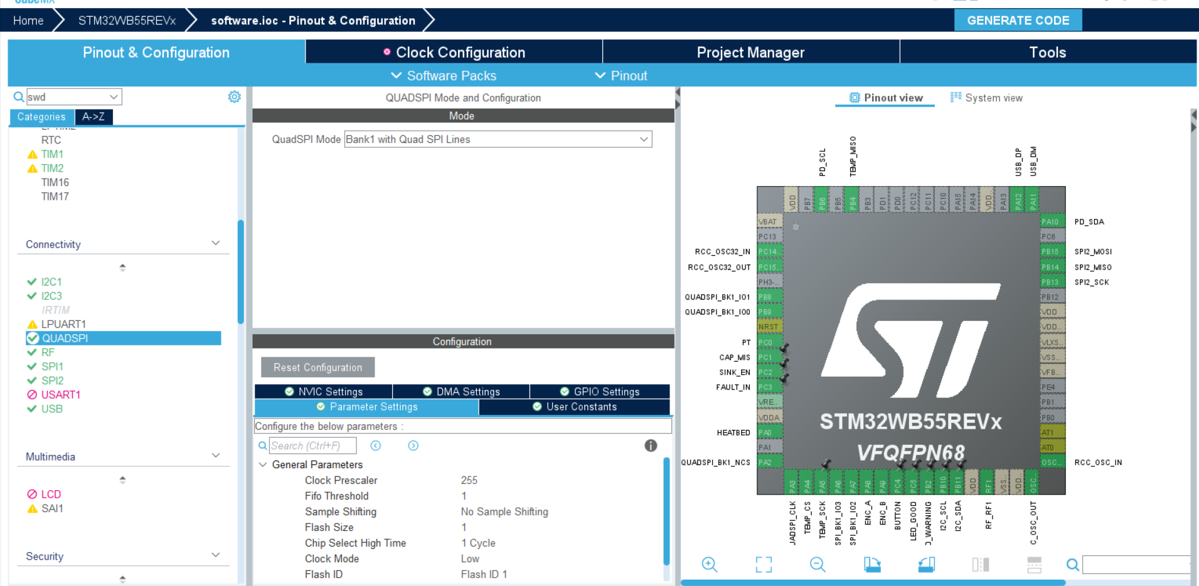Go to previous parameter search result
Screen dimensions: 1199x586
[376, 446]
